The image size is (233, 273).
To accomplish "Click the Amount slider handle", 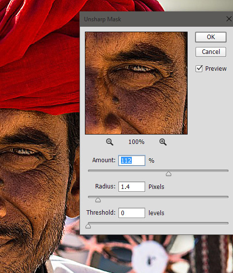I will pyautogui.click(x=168, y=174).
